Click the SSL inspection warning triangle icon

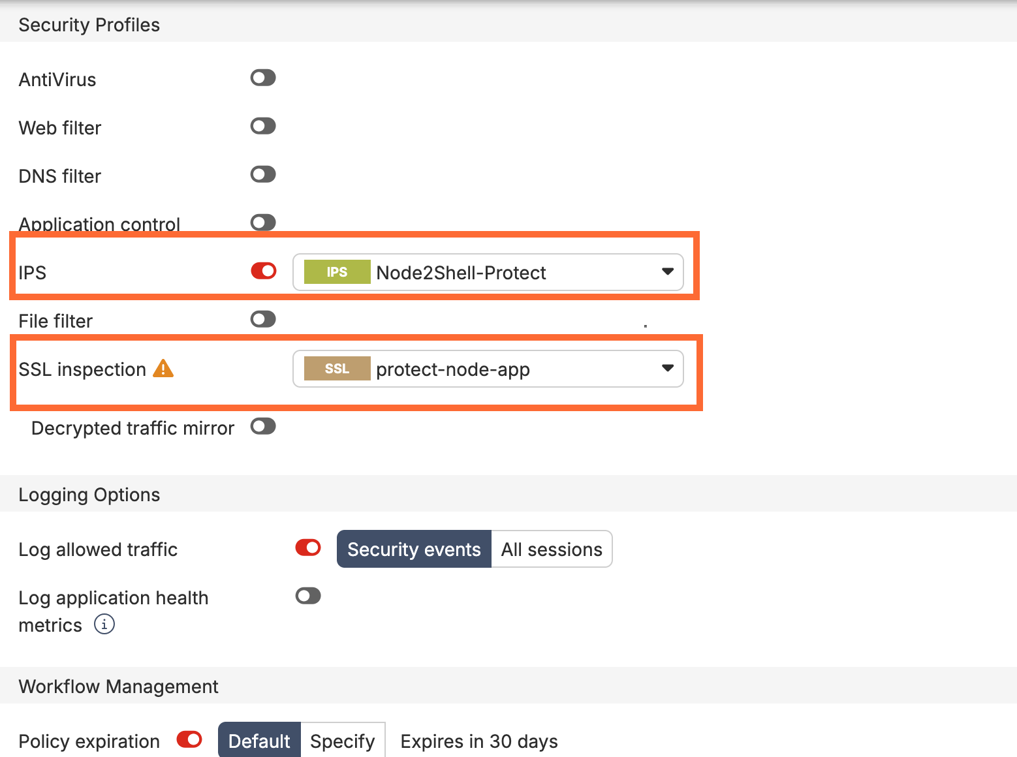tap(163, 369)
